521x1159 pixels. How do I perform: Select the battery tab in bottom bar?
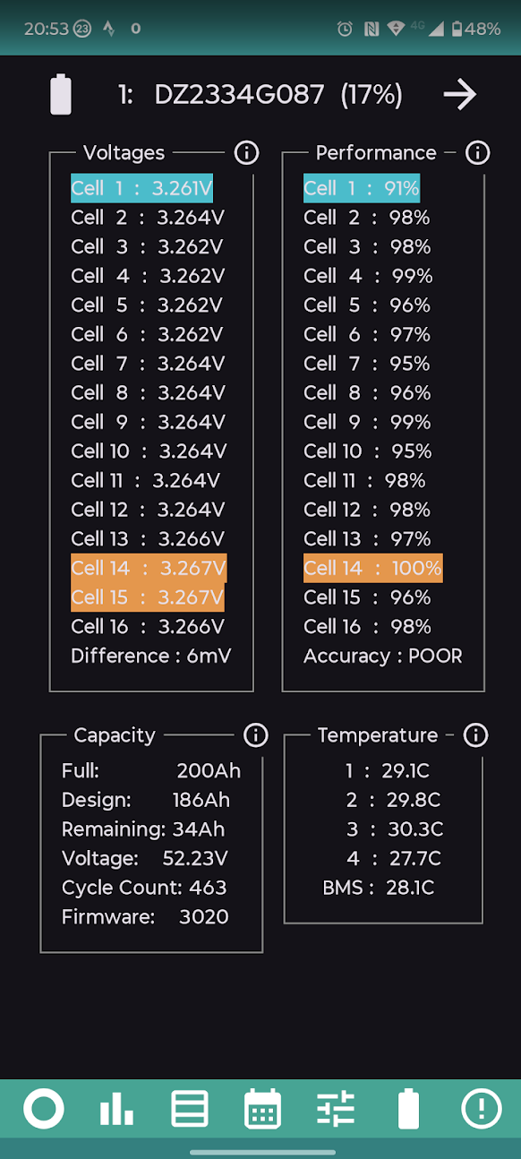[x=408, y=1110]
